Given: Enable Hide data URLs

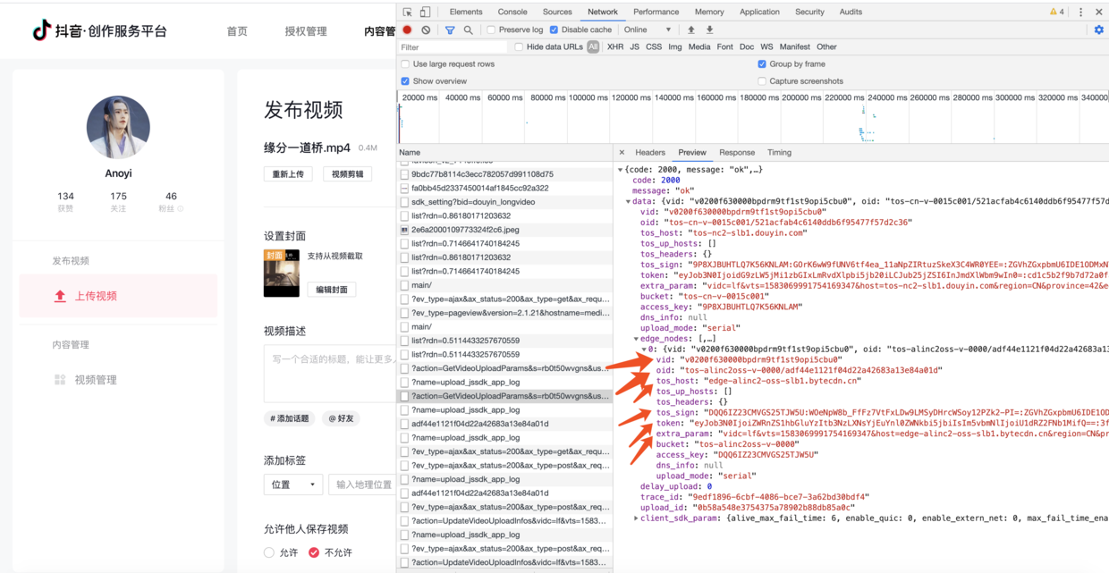Looking at the screenshot, I should (519, 46).
